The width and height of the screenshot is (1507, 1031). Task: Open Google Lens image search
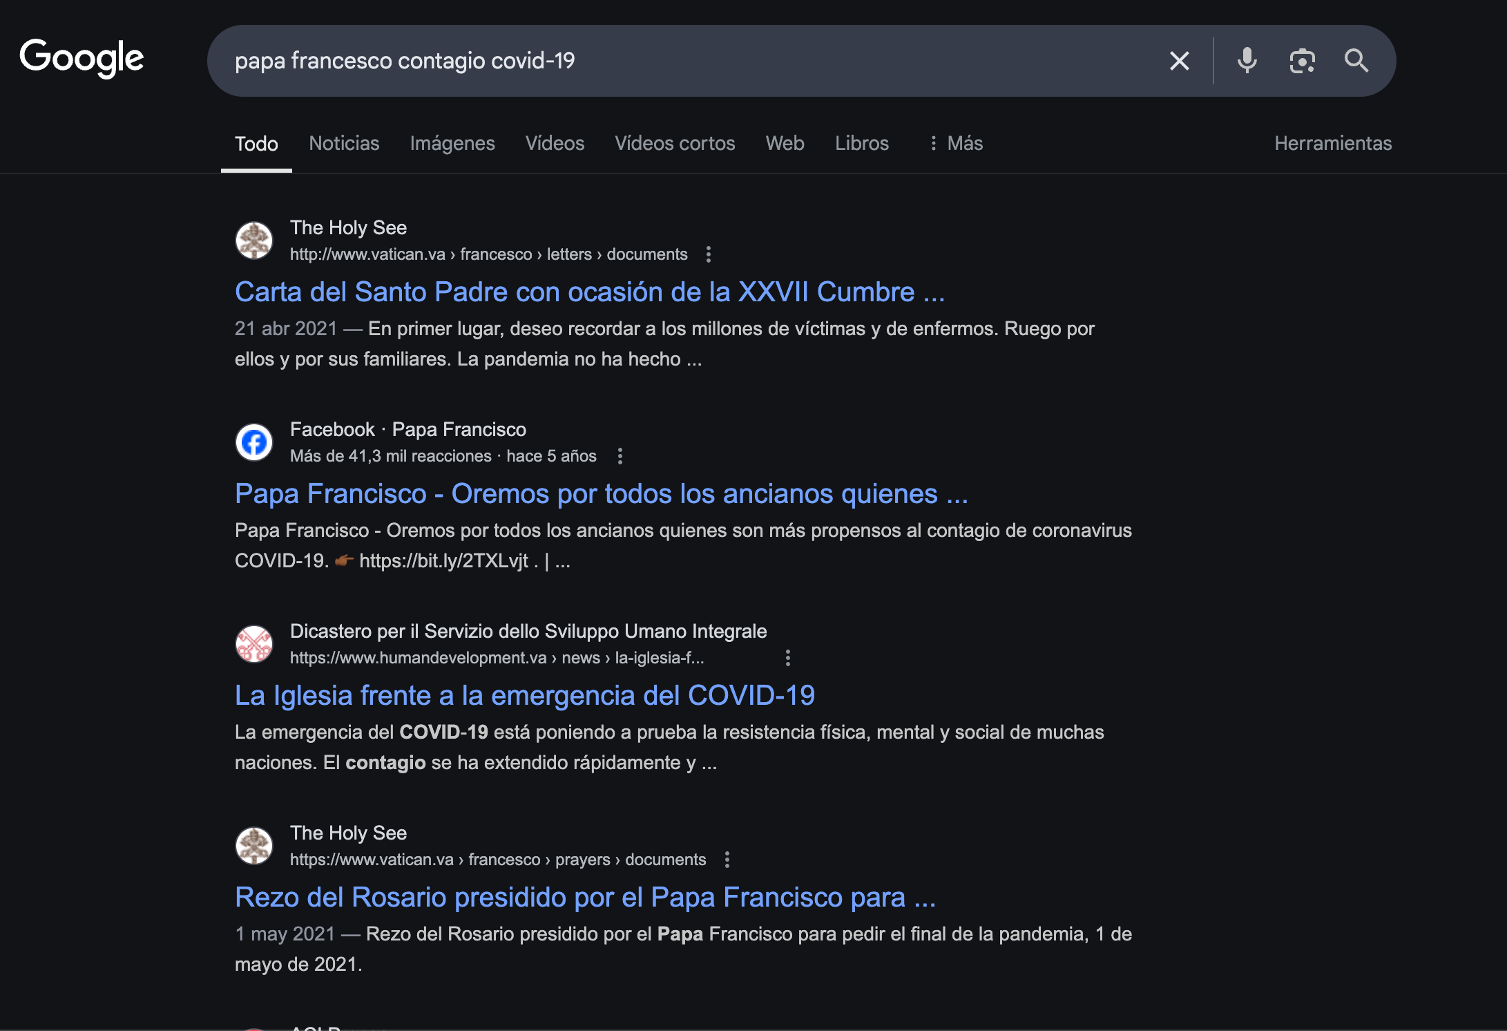tap(1302, 61)
